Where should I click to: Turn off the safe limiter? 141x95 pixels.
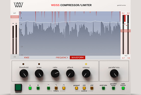pyautogui.click(x=123, y=88)
